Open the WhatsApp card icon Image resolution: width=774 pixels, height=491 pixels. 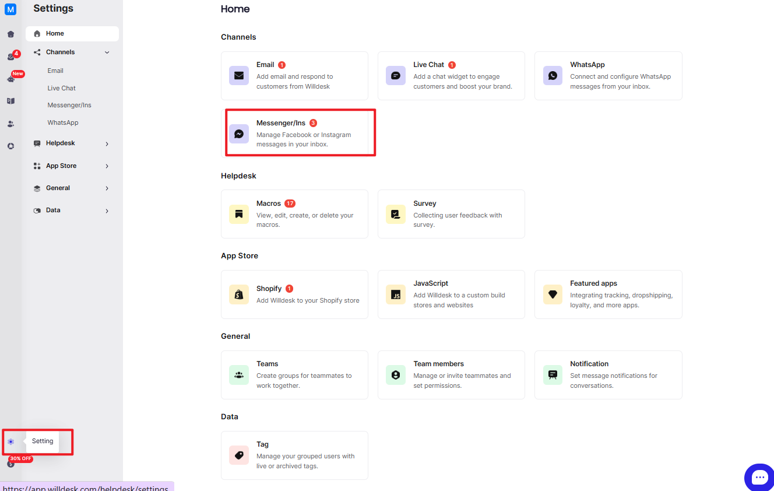point(553,76)
